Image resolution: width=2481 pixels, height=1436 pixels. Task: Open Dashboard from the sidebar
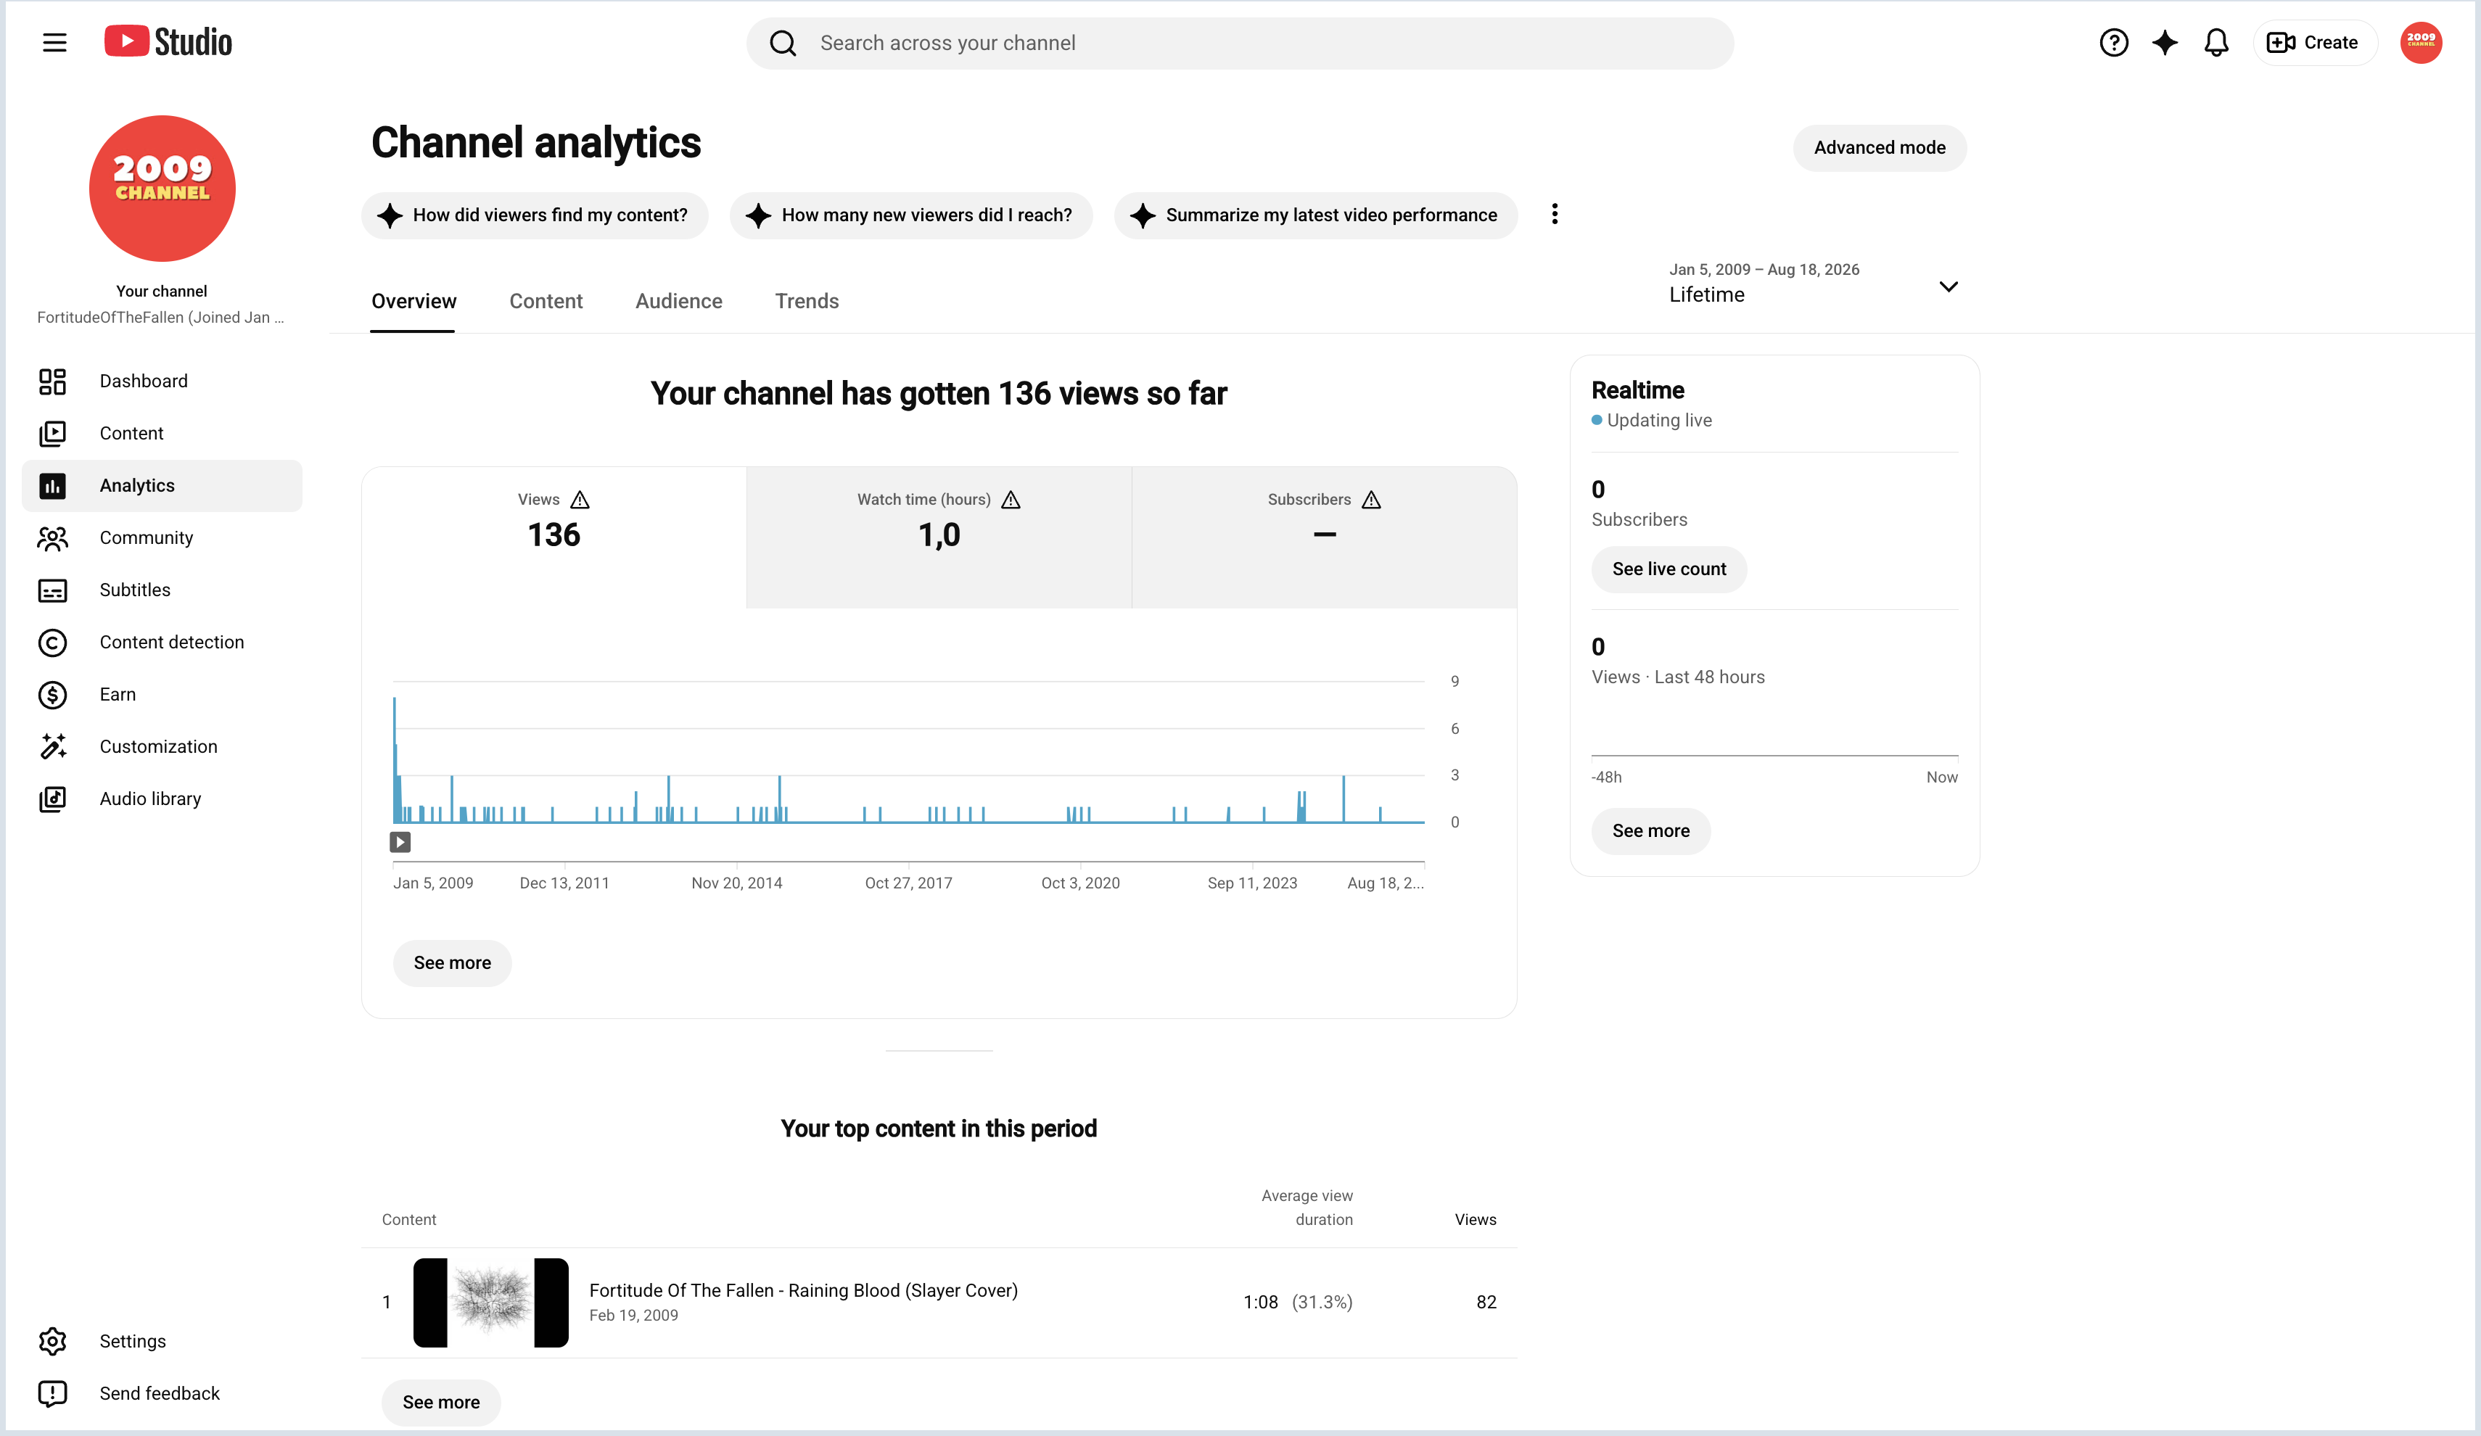coord(162,381)
